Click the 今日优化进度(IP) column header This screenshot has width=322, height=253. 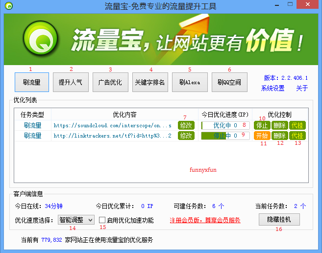(x=225, y=115)
